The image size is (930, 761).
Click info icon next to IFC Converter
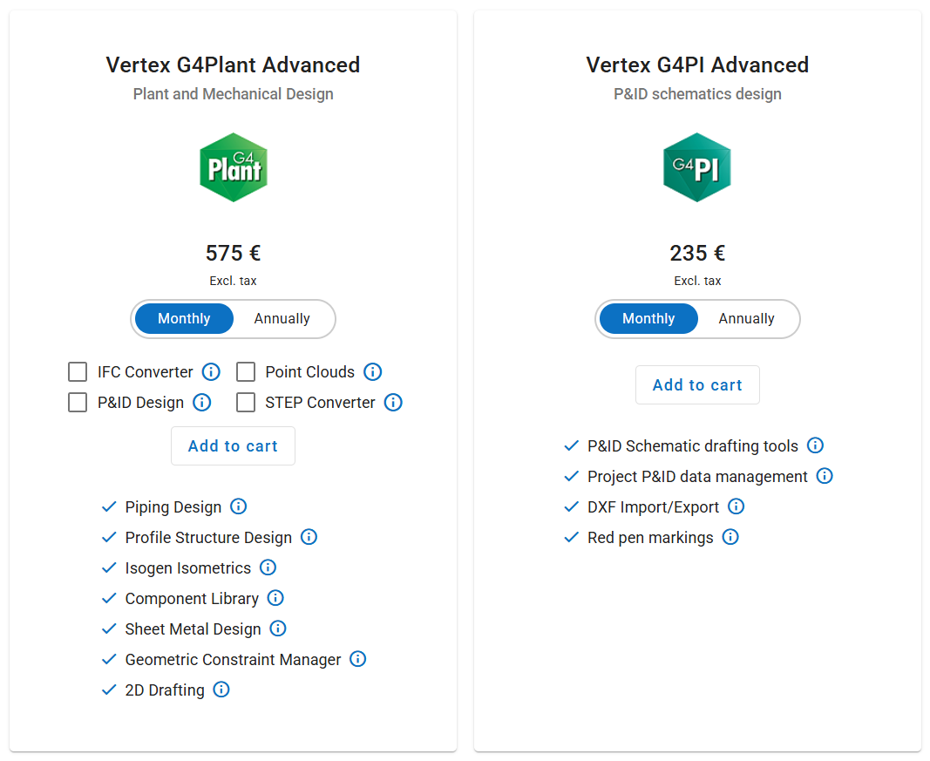tap(211, 372)
